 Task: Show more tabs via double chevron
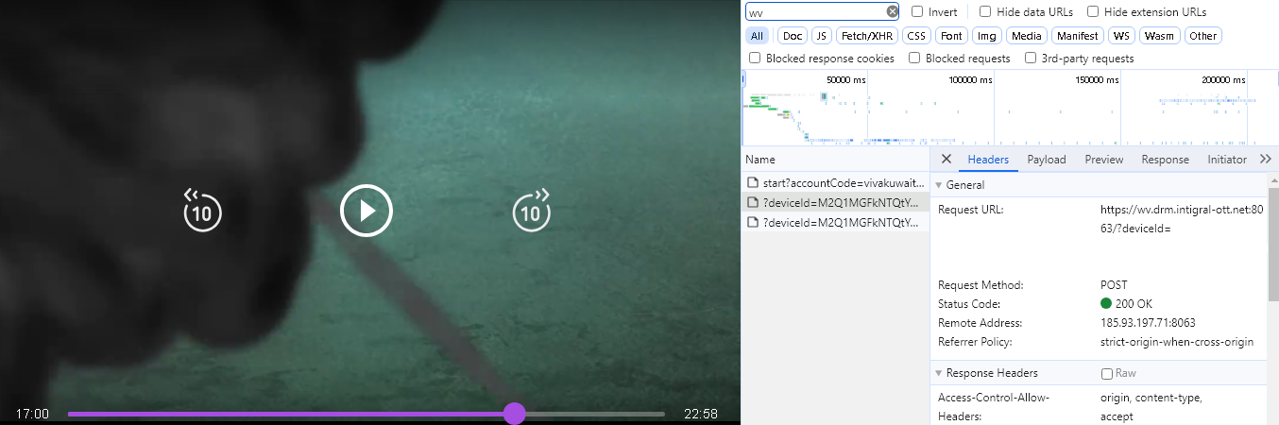(1266, 159)
